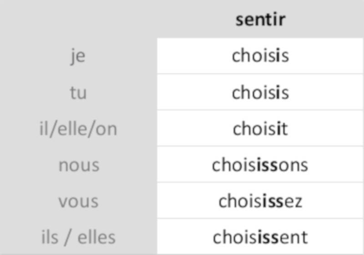Click the 'sentir' column header
This screenshot has height=255, width=364.
coord(260,20)
